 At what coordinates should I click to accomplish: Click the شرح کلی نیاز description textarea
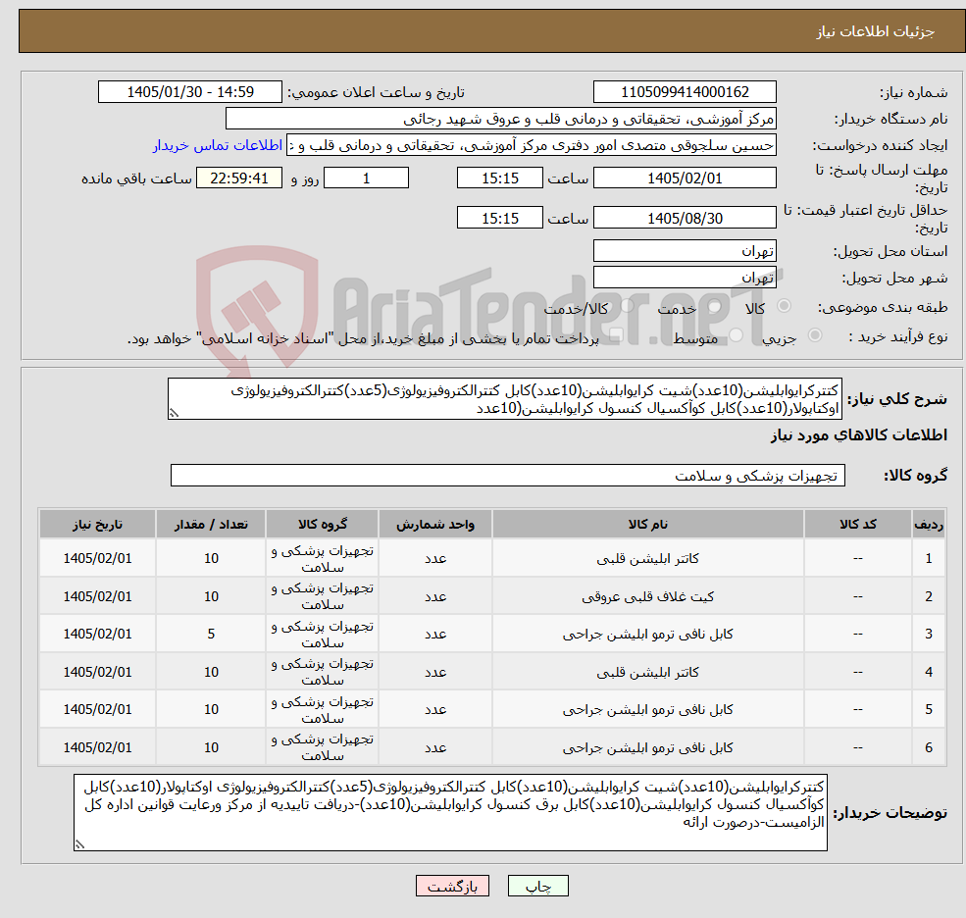click(504, 398)
